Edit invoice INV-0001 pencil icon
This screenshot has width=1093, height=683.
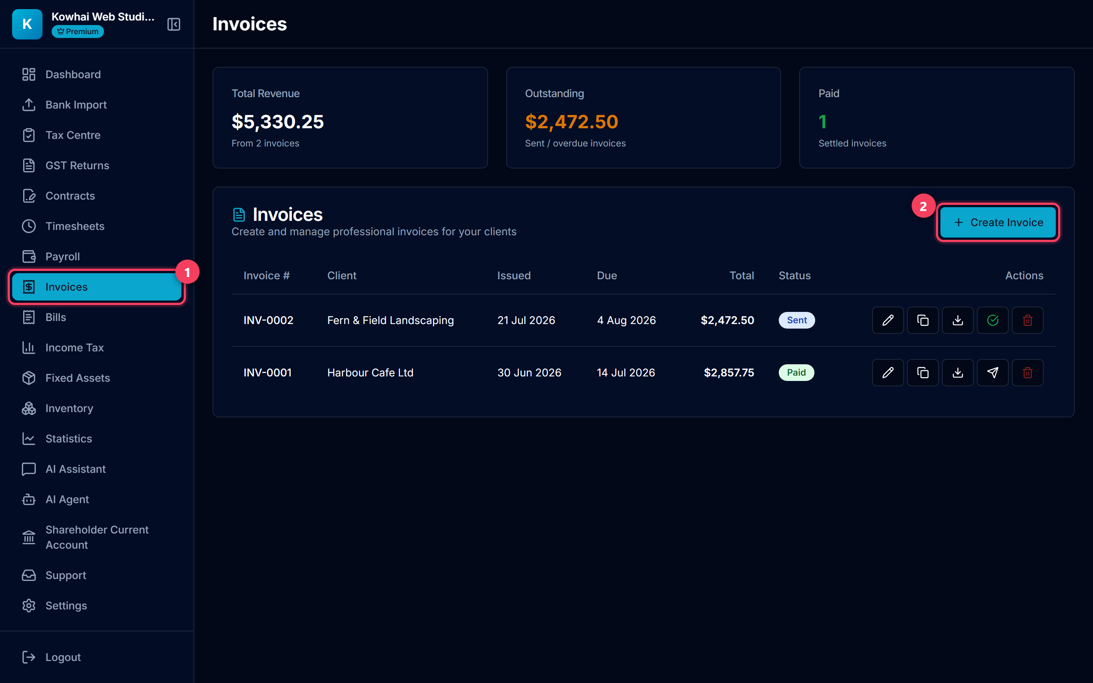click(888, 373)
